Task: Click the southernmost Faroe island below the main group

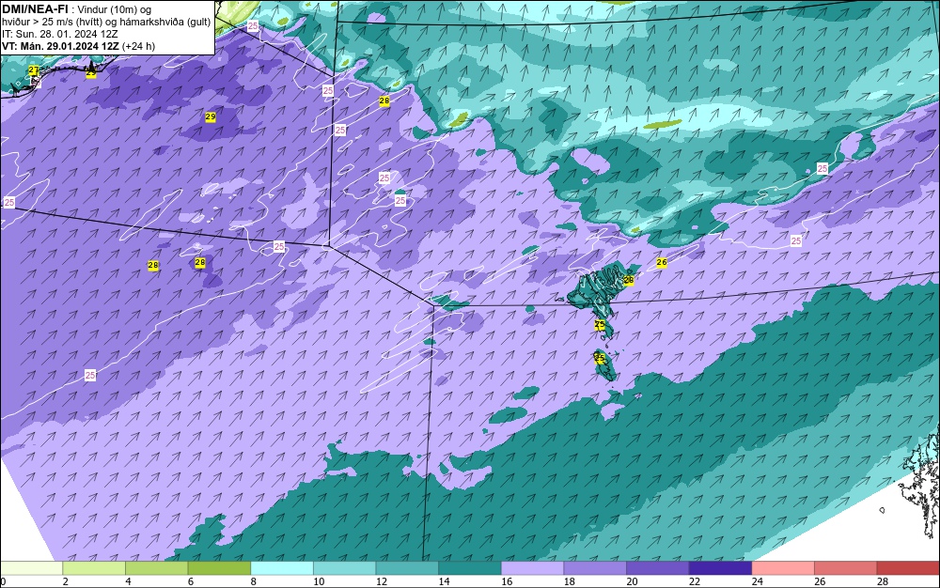Action: 605,365
